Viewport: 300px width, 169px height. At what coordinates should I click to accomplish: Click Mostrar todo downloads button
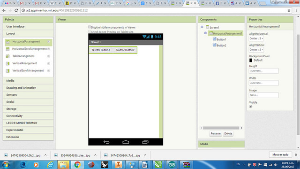pyautogui.click(x=280, y=154)
